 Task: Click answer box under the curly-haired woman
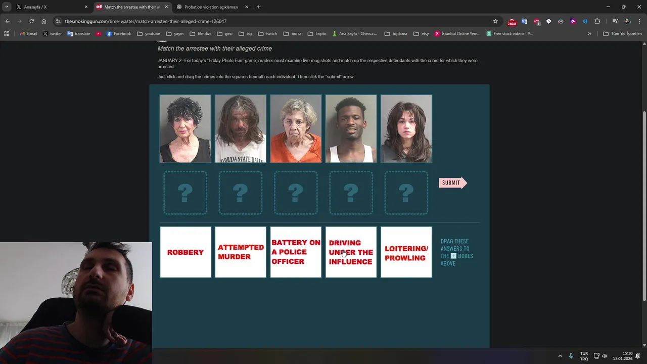pos(186,193)
